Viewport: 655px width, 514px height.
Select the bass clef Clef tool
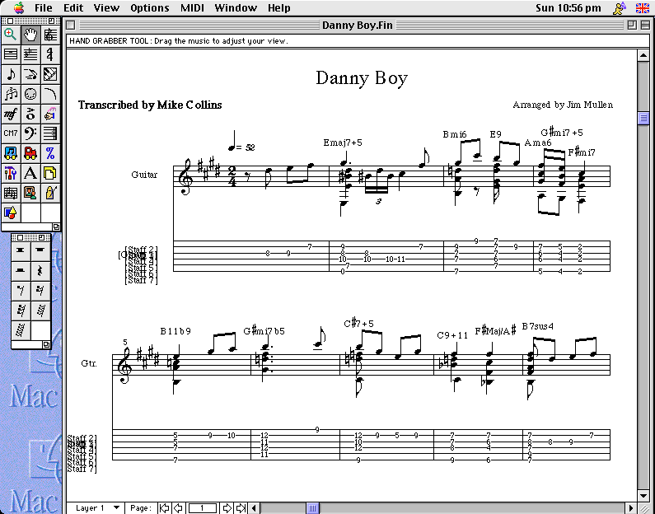[x=30, y=133]
